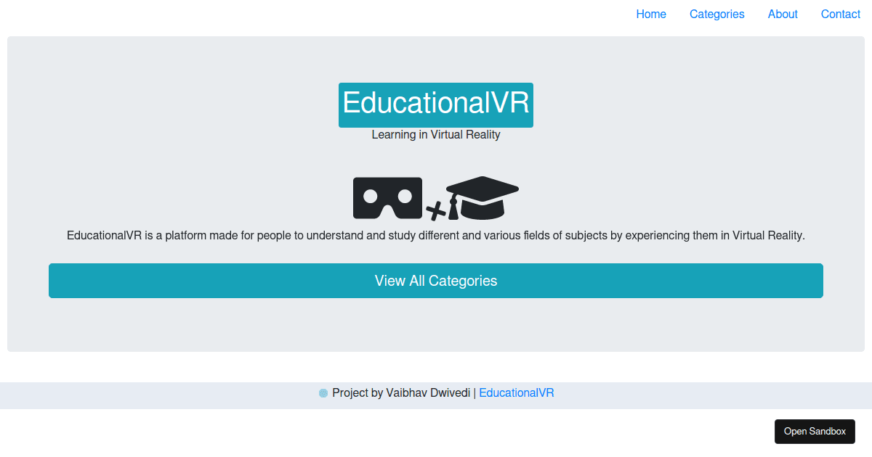Click the "Learning in Virtual Reality" subtitle

pos(436,135)
